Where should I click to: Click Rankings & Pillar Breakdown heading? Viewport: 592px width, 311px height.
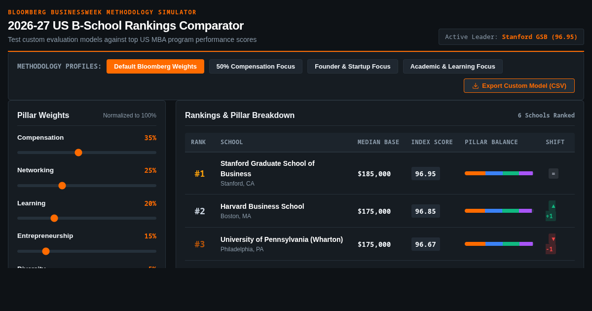pos(240,115)
